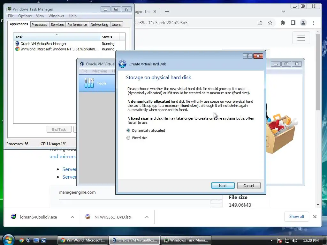Toggle the Chrome side panel icon
Viewport: 327px width, 245px height.
tap(293, 23)
